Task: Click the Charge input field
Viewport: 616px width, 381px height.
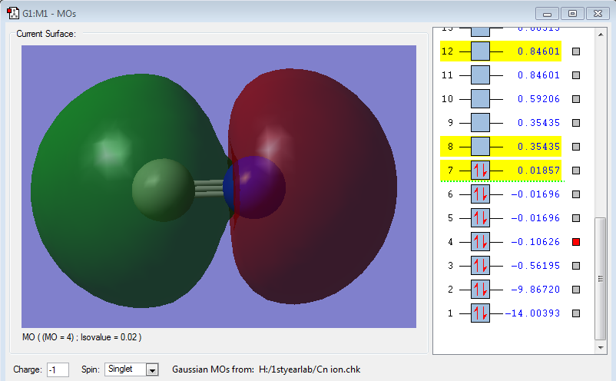Action: [58, 369]
